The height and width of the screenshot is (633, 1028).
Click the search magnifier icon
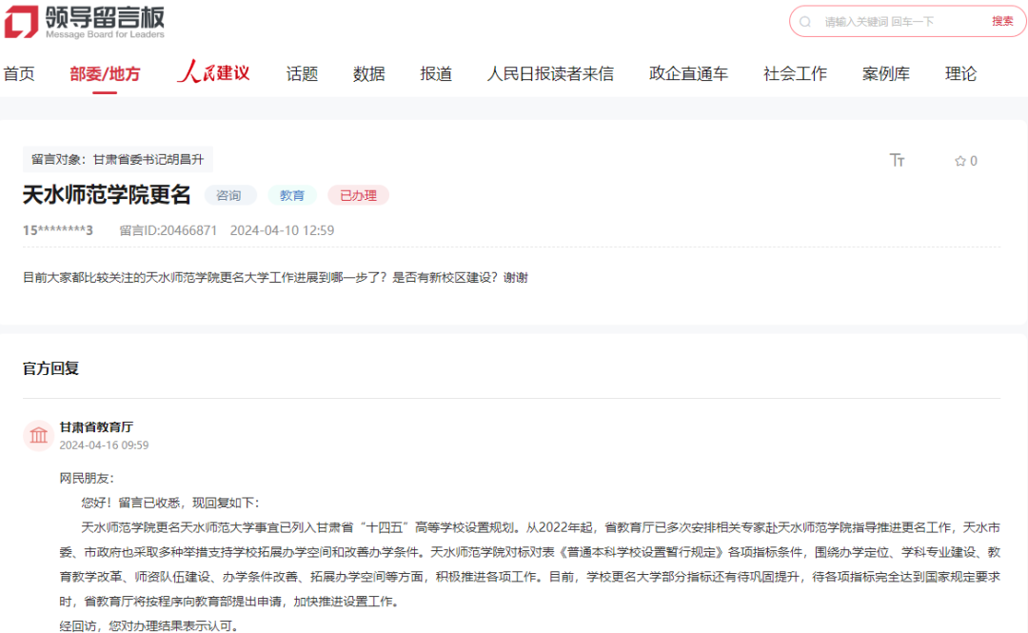point(808,21)
